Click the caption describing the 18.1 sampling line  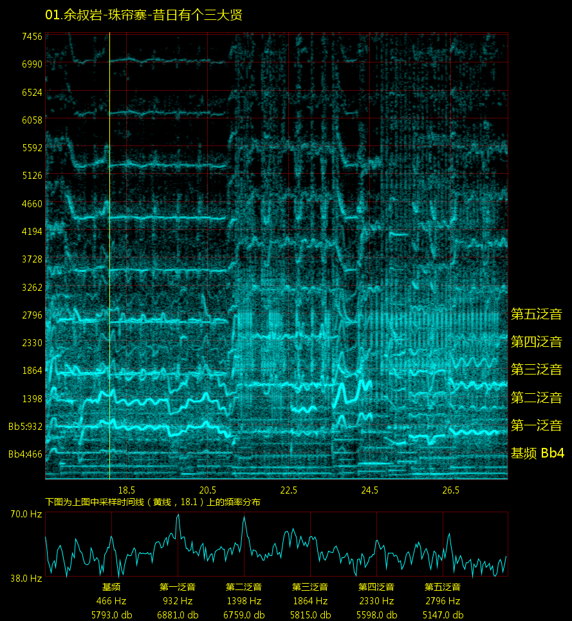click(152, 502)
